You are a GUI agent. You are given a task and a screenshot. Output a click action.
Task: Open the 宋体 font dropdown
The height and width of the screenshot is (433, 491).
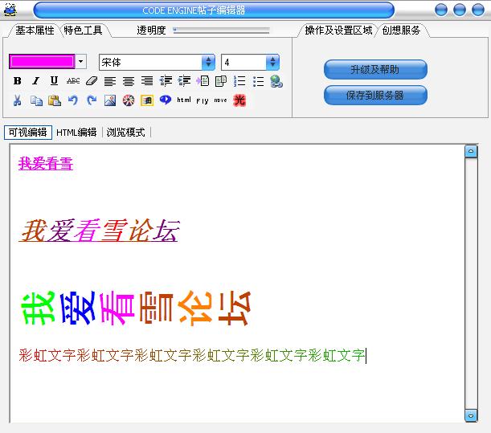(208, 62)
